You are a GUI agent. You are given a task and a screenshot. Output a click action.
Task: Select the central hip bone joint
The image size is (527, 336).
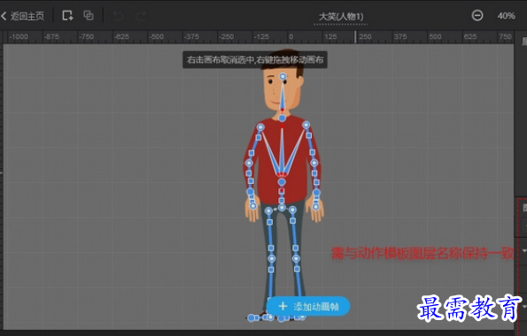point(282,208)
